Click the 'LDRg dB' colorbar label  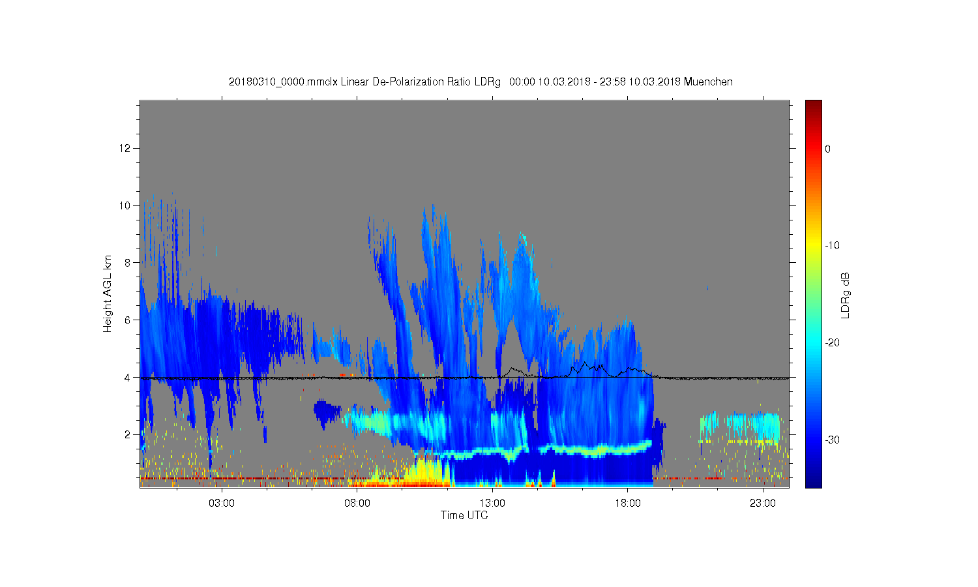tap(846, 295)
